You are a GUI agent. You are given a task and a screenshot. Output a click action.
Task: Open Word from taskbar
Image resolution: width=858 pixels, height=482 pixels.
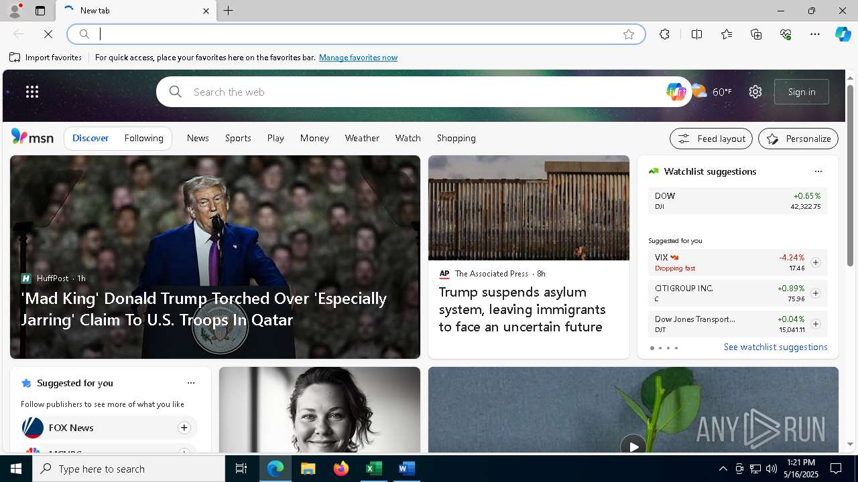pyautogui.click(x=406, y=469)
